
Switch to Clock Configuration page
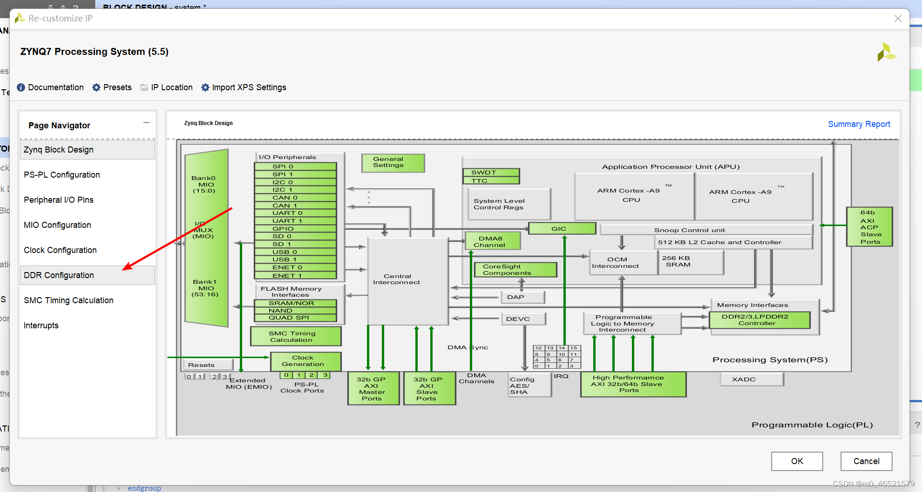point(60,250)
